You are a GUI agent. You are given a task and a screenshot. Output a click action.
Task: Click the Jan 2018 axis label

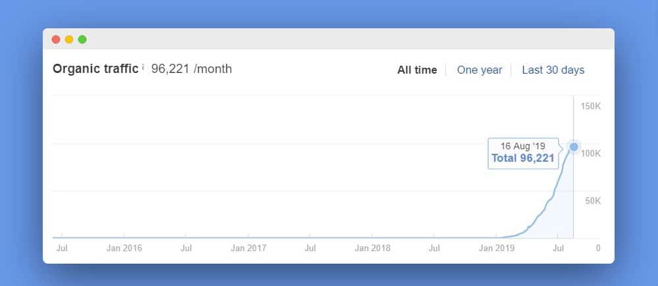point(372,249)
